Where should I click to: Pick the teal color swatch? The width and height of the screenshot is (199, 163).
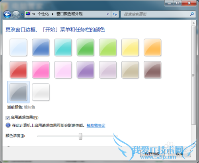point(63,47)
